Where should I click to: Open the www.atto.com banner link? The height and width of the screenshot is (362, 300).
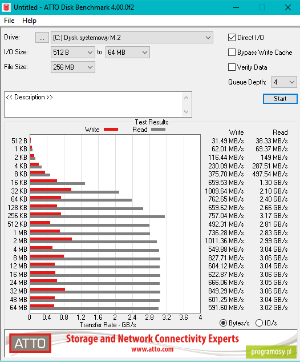(x=152, y=349)
